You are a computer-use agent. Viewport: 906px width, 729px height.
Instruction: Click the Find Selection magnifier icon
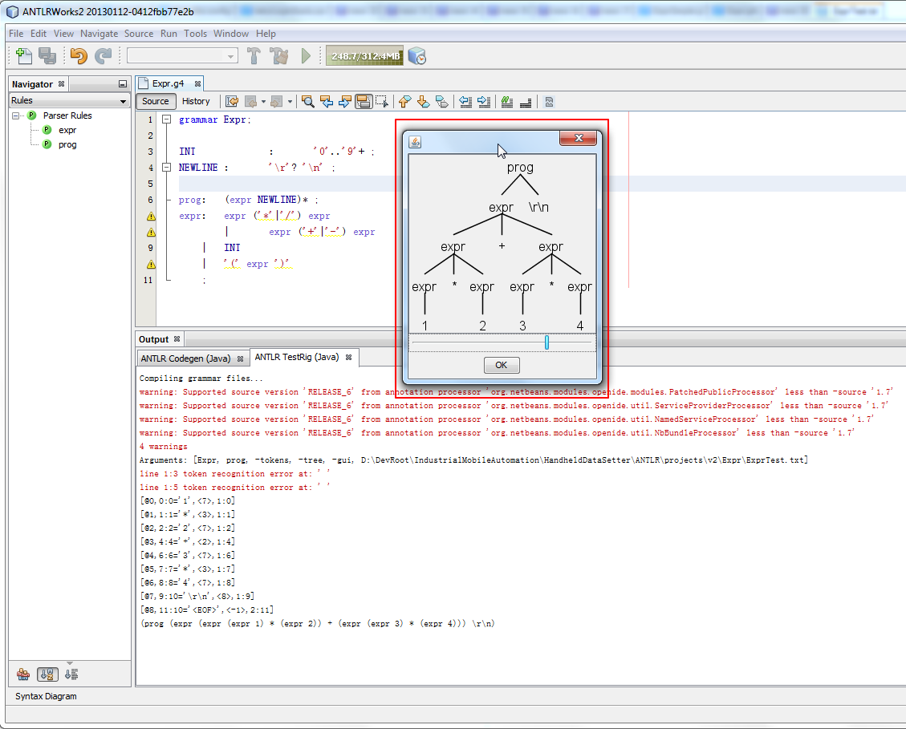[x=307, y=101]
